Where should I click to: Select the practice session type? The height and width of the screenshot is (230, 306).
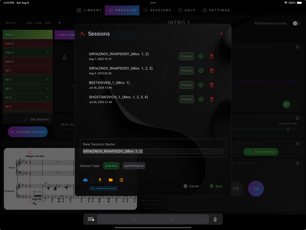click(x=111, y=166)
